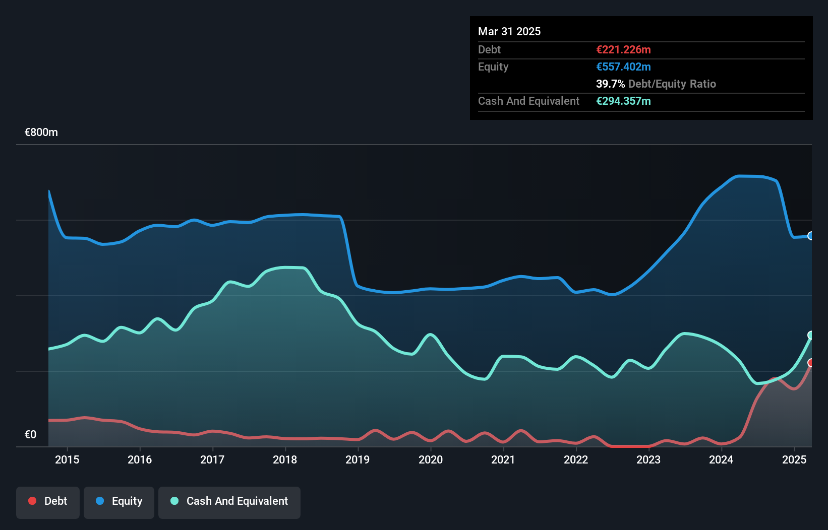Click the 2020 x-axis label
This screenshot has height=530, width=828.
point(431,459)
